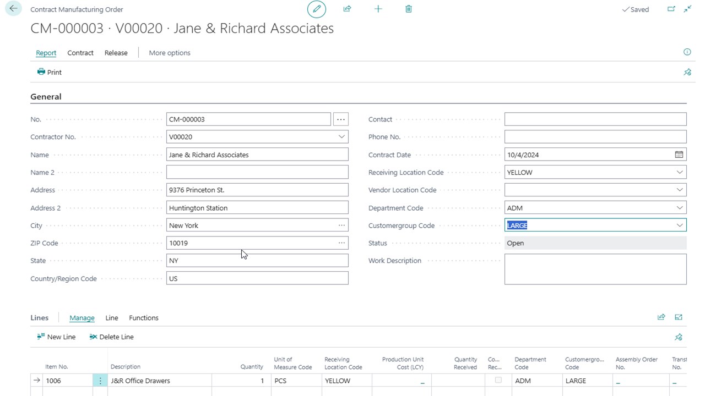Toggle the checkbox in the line row
Screen dimensions: 705x396
(498, 380)
